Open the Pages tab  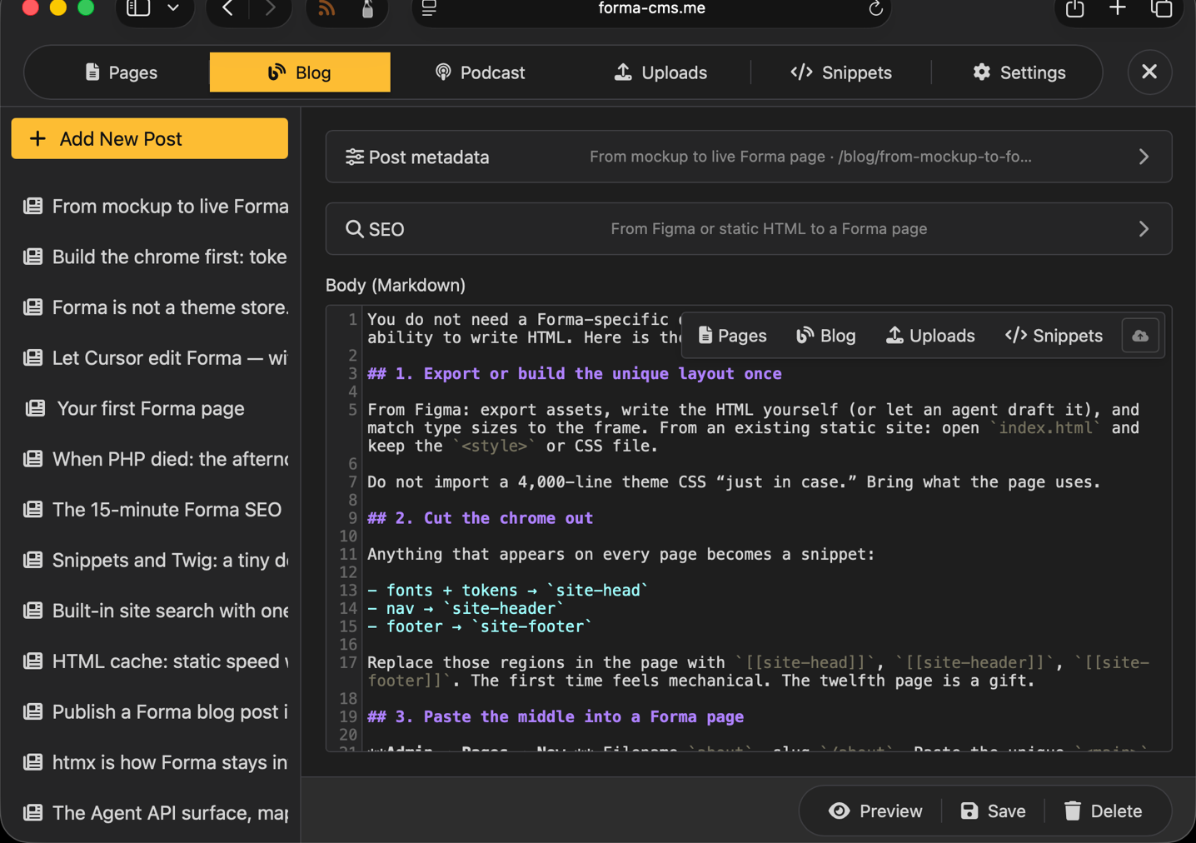pos(121,72)
